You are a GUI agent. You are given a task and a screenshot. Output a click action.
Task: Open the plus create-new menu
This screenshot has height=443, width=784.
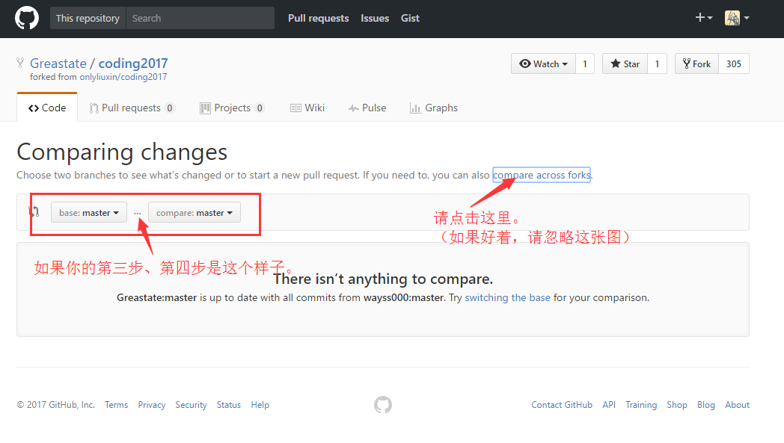coord(703,18)
